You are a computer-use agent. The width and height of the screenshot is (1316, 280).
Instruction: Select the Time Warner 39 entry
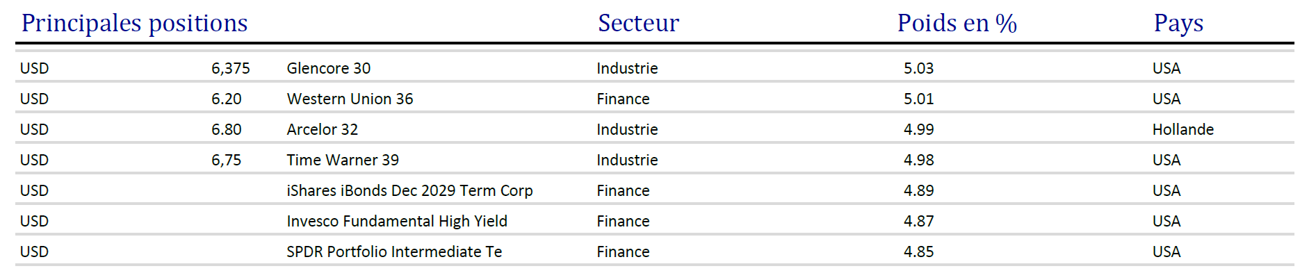343,160
